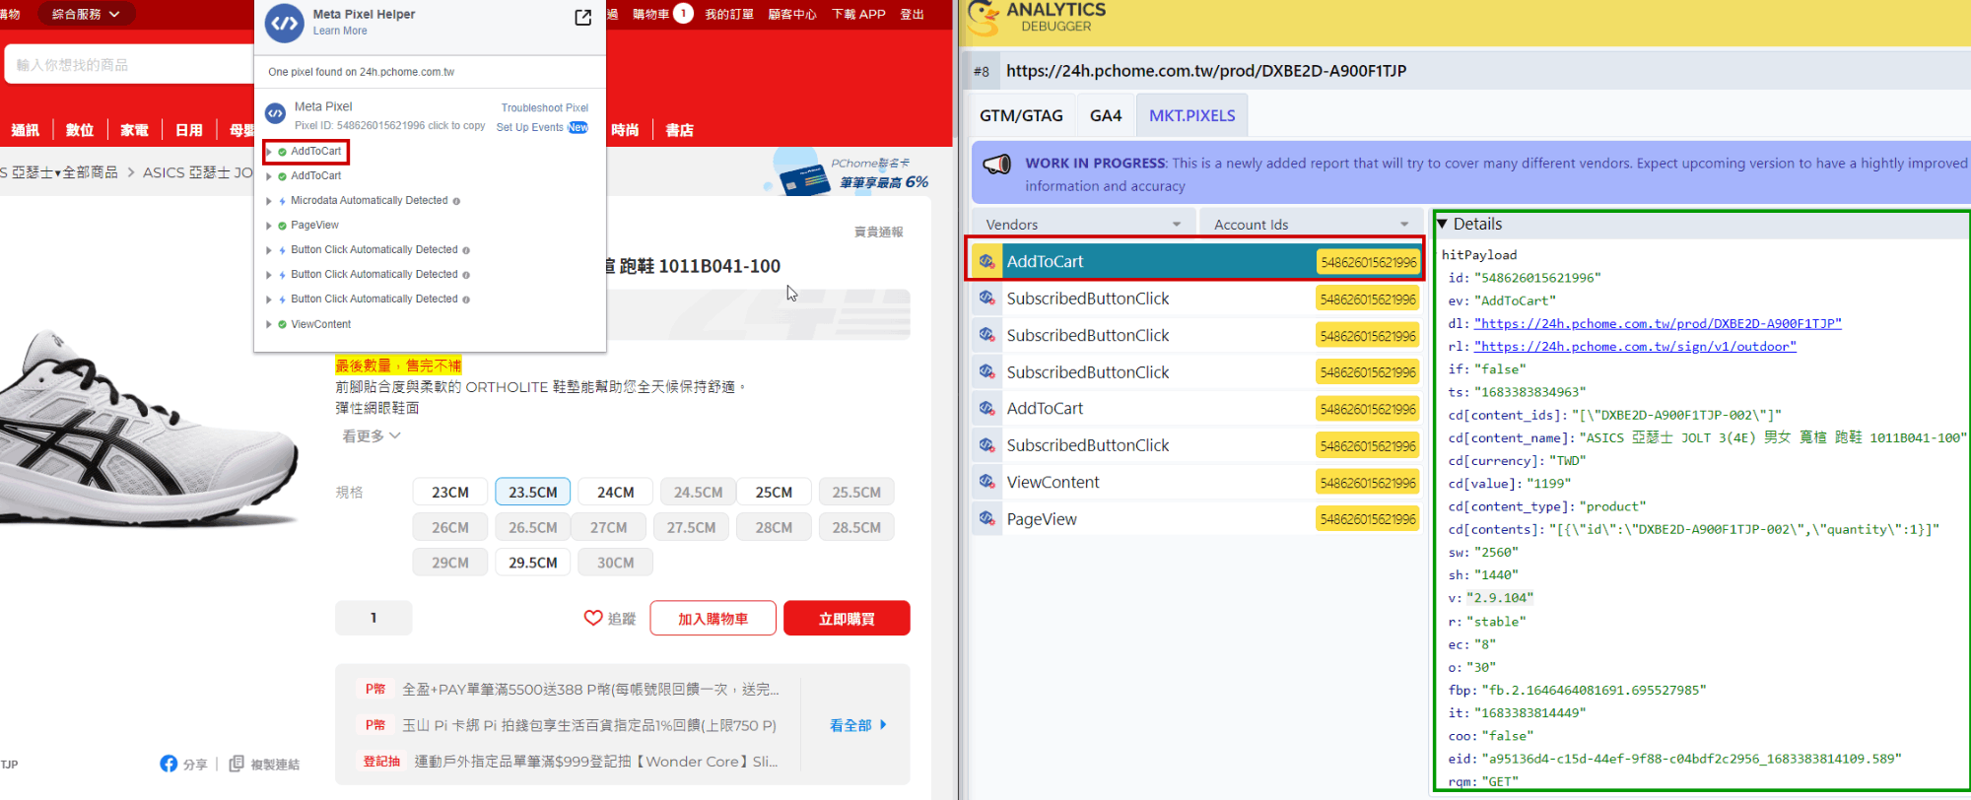Expand the second AddToCart event in Pixel Helper
Screen dimensions: 1971x800
tap(269, 176)
